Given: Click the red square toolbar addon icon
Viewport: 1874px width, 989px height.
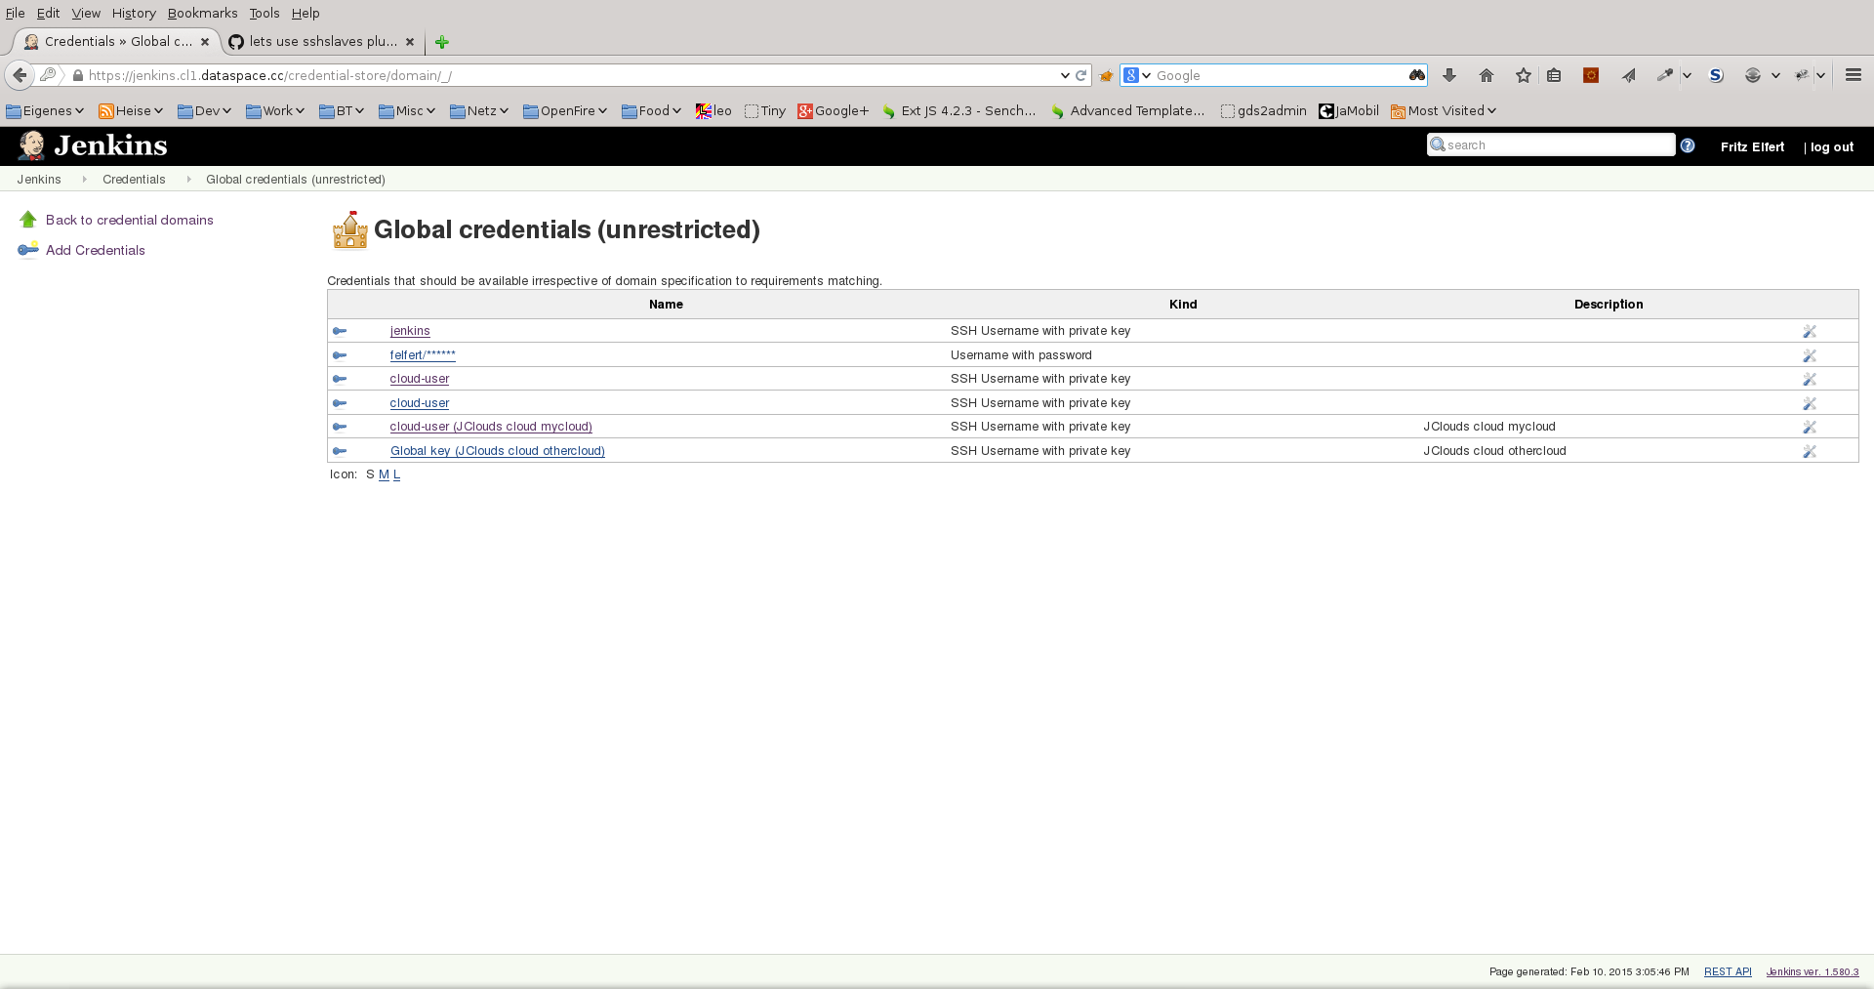Looking at the screenshot, I should 1591,75.
